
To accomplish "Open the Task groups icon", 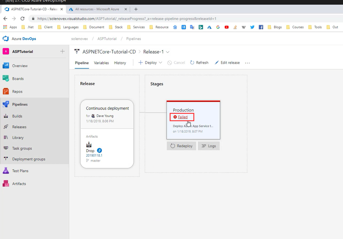I will pos(6,148).
